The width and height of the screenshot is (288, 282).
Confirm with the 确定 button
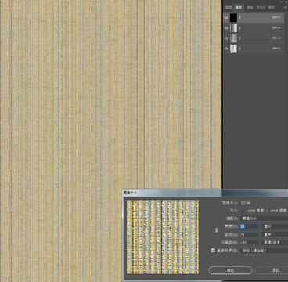[230, 270]
